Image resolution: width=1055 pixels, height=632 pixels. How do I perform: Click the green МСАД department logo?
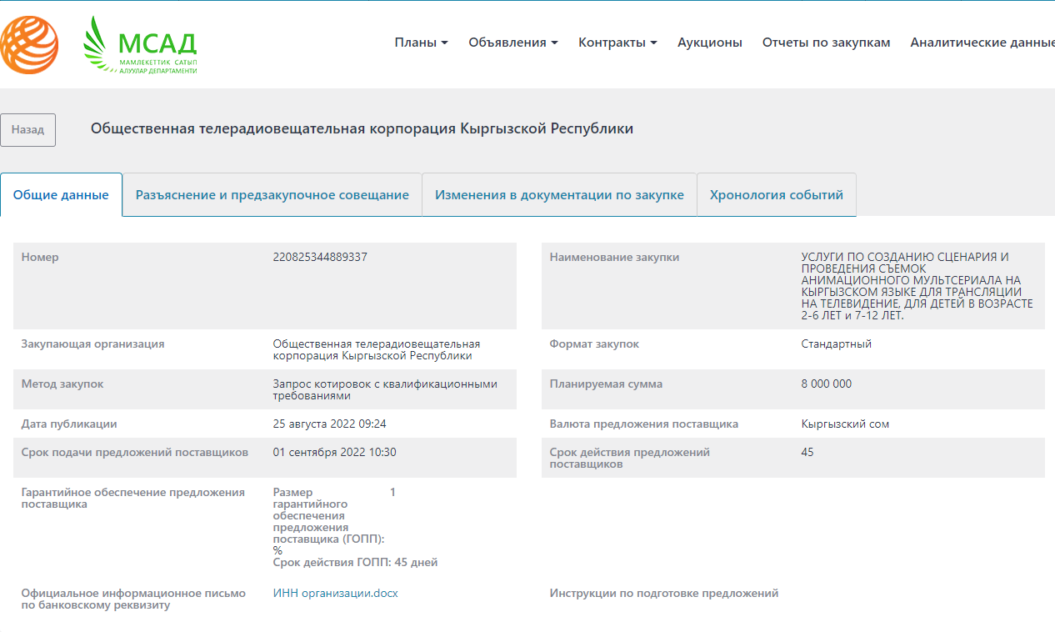pos(140,46)
